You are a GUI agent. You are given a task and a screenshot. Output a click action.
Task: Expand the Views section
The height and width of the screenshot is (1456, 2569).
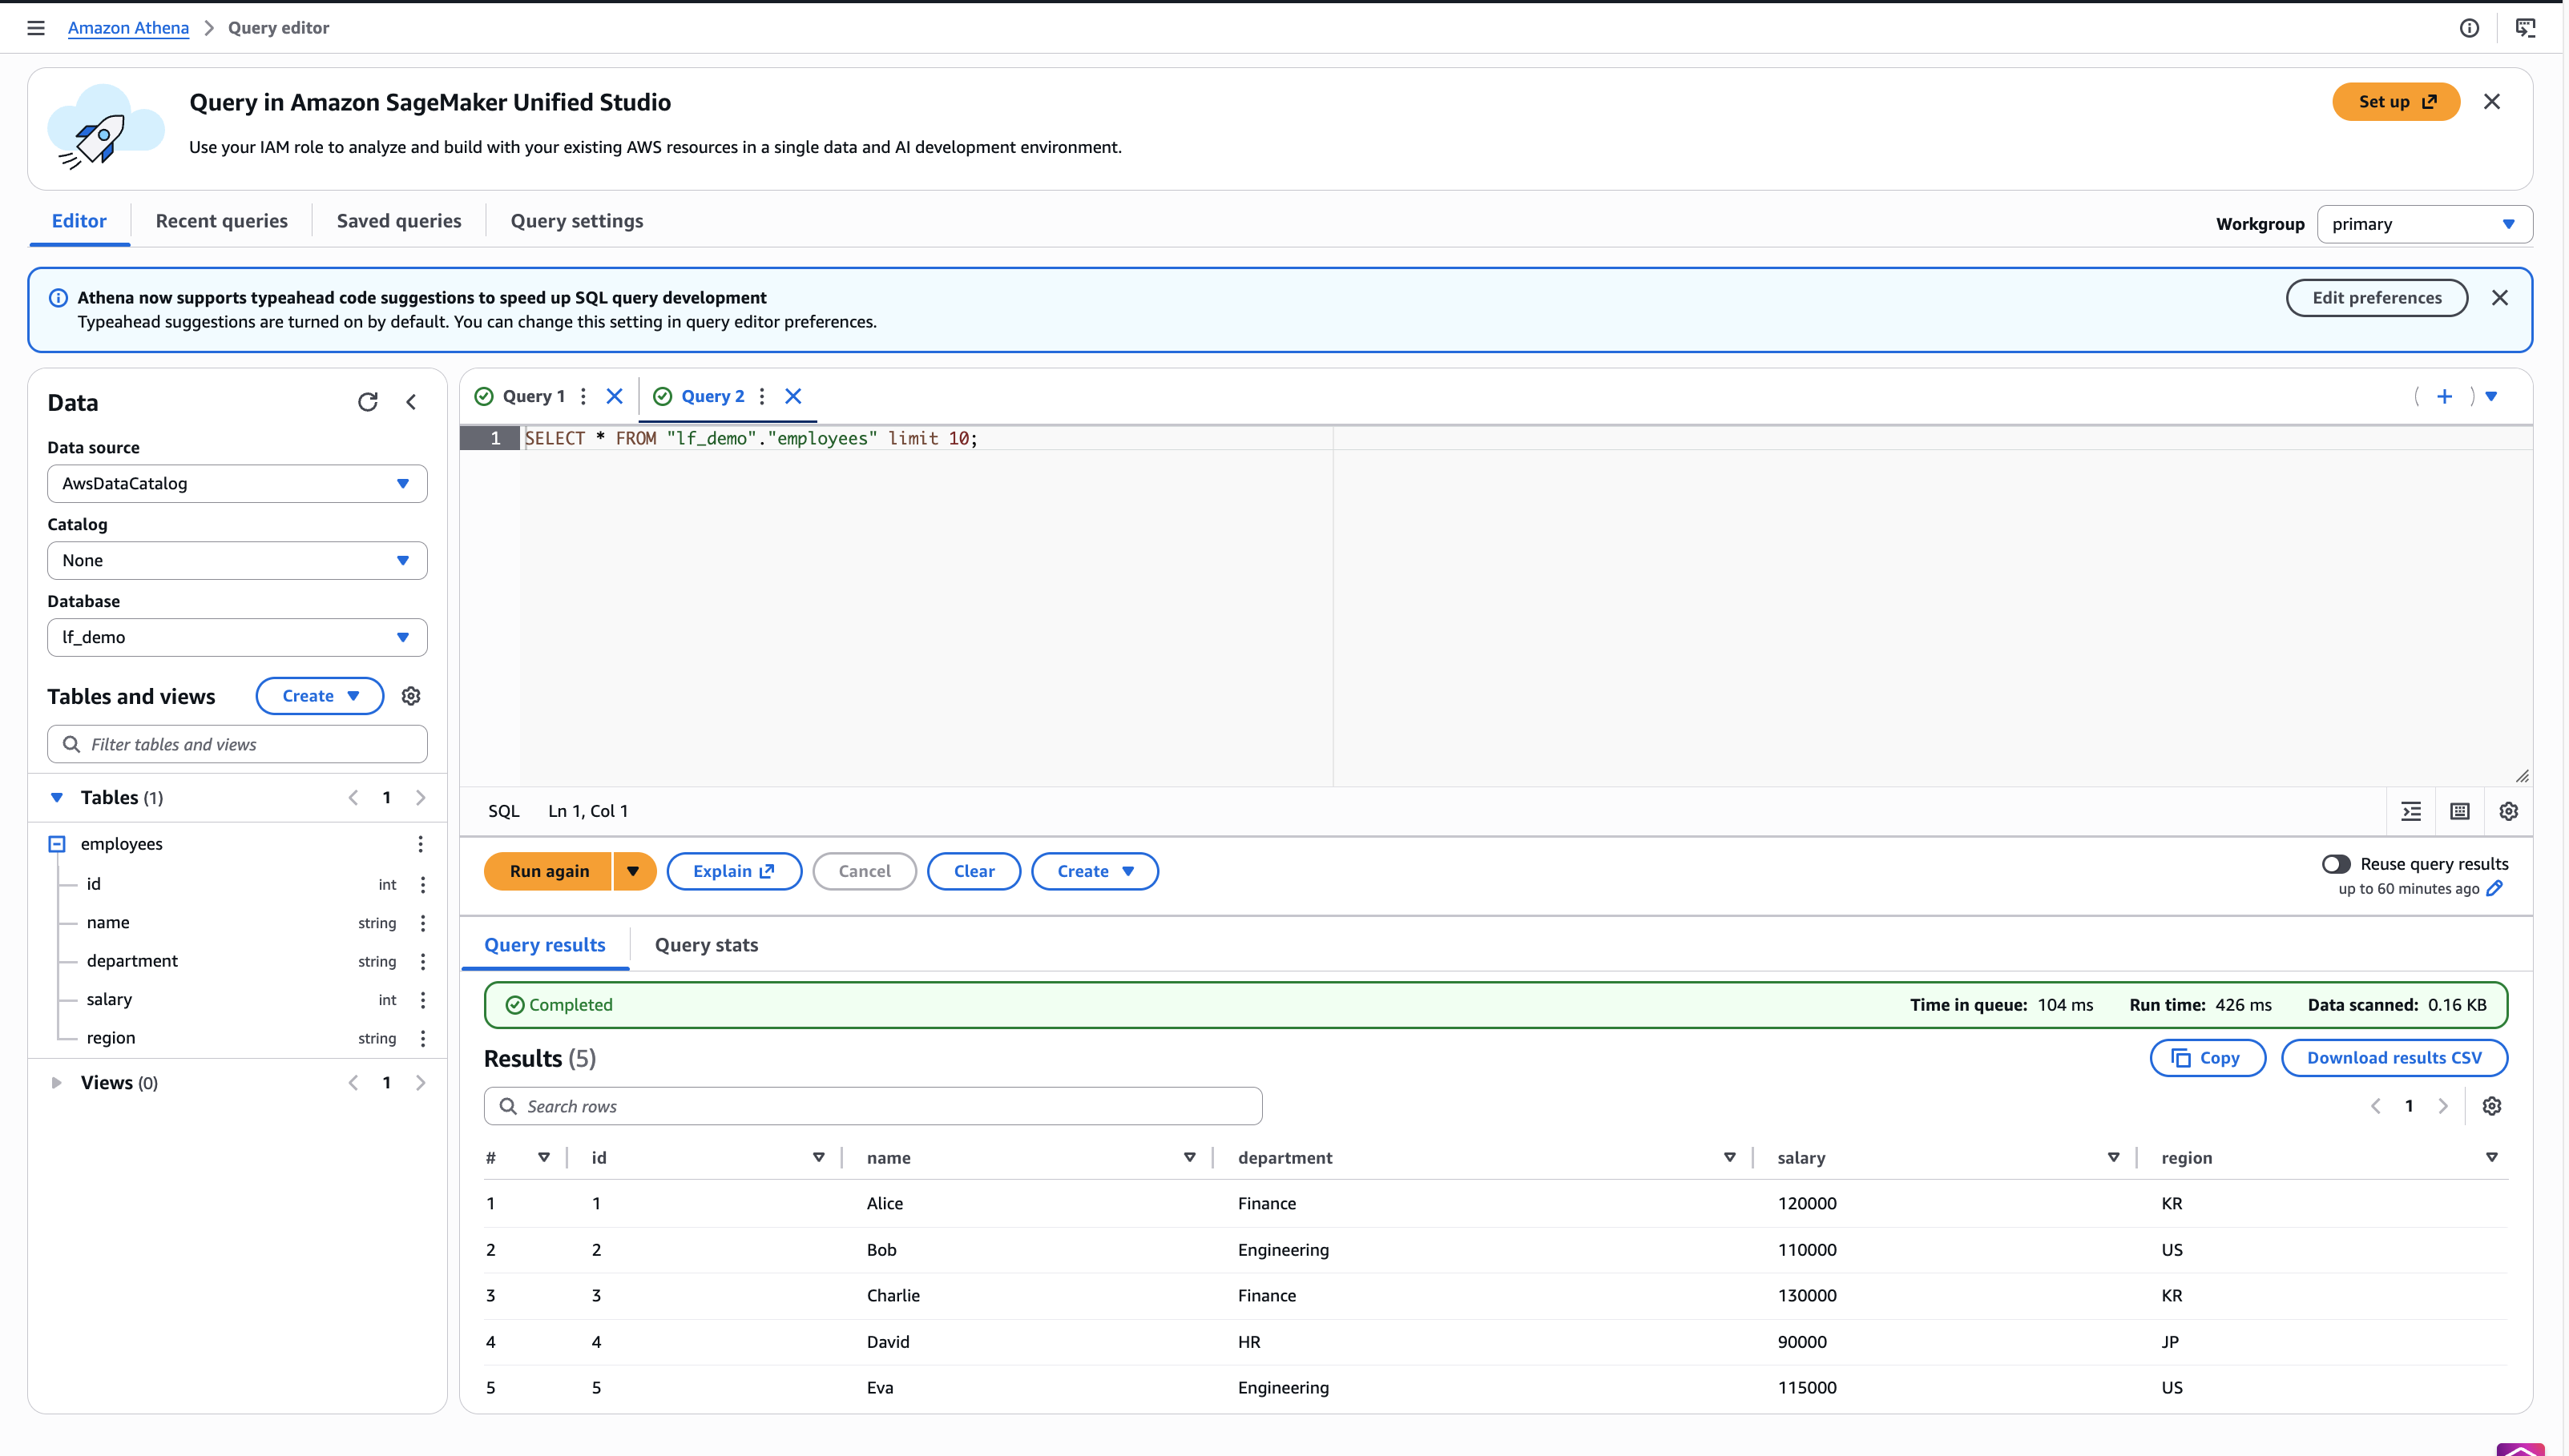point(57,1083)
